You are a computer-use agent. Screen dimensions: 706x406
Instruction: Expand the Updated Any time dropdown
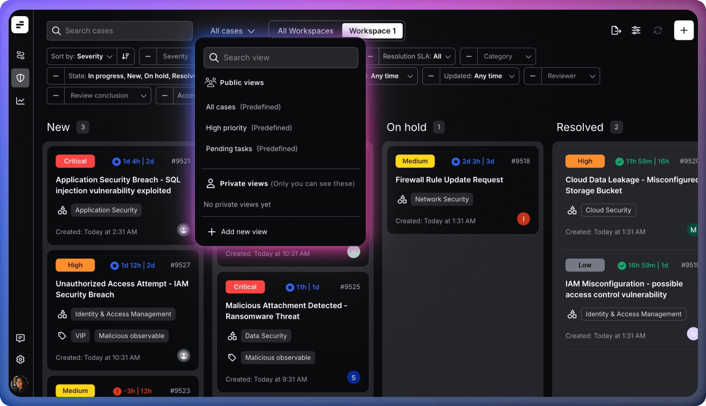click(479, 76)
